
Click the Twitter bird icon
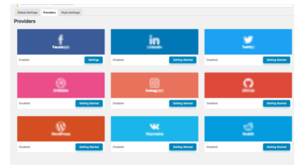point(248,40)
